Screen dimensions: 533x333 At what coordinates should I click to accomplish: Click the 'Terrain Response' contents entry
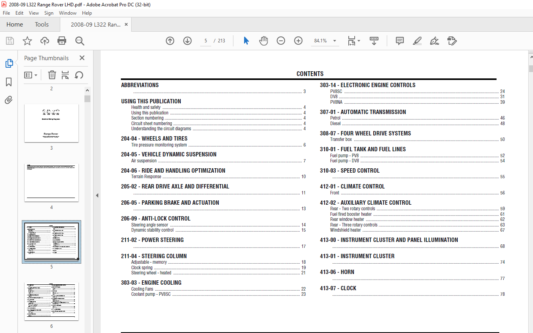point(146,177)
